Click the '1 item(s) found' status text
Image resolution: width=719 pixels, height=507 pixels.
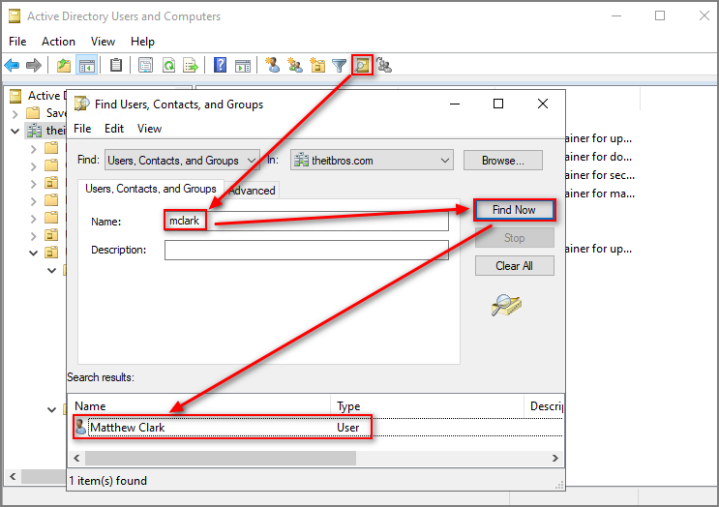[108, 481]
